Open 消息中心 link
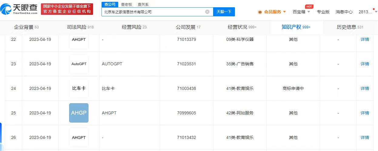Screen dimensions: 378x151 [x=344, y=12]
